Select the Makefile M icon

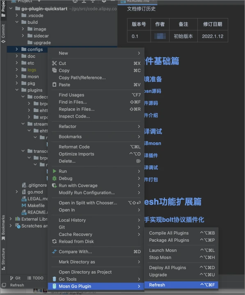tap(24, 206)
